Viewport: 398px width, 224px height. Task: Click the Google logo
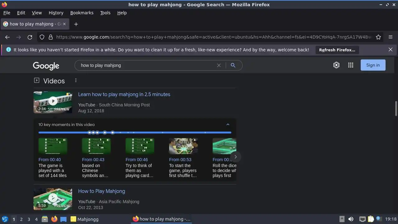click(x=46, y=66)
